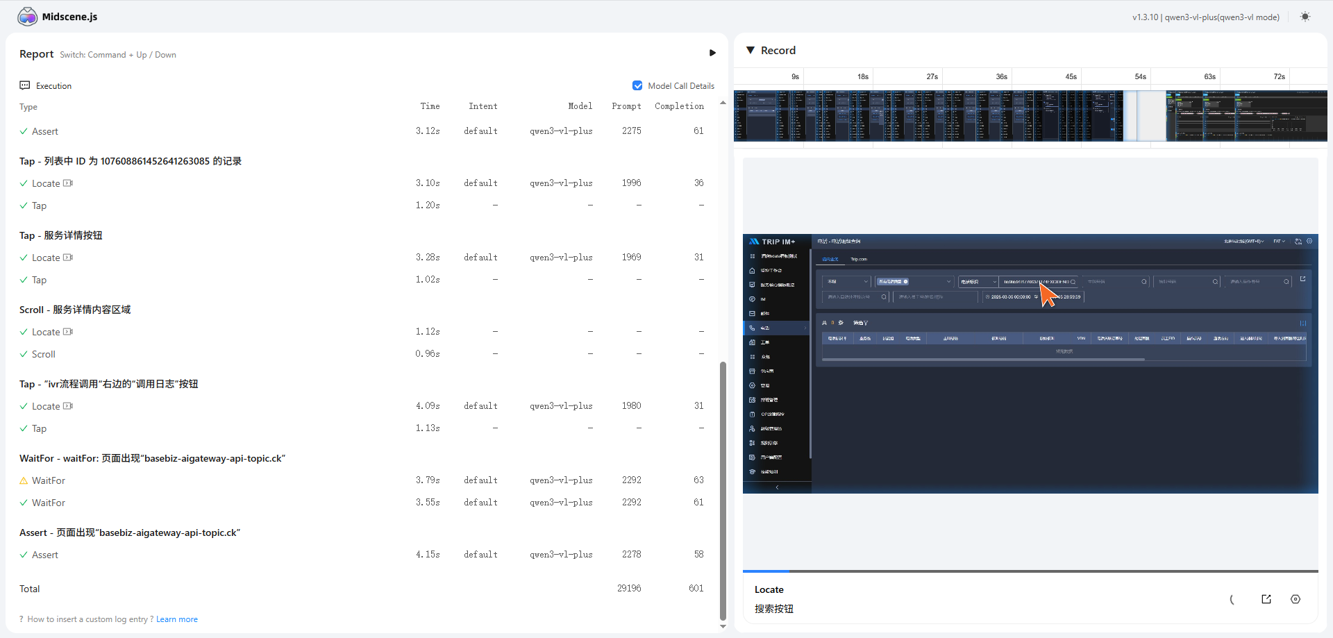This screenshot has width=1333, height=638.
Task: Click the video icon beside Locate under Tap ivr流程调用
Action: (x=68, y=406)
